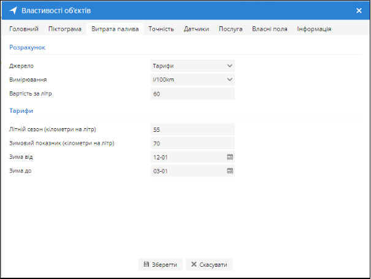Click the Зимовий показник (кілометри на літр) label

click(x=62, y=143)
